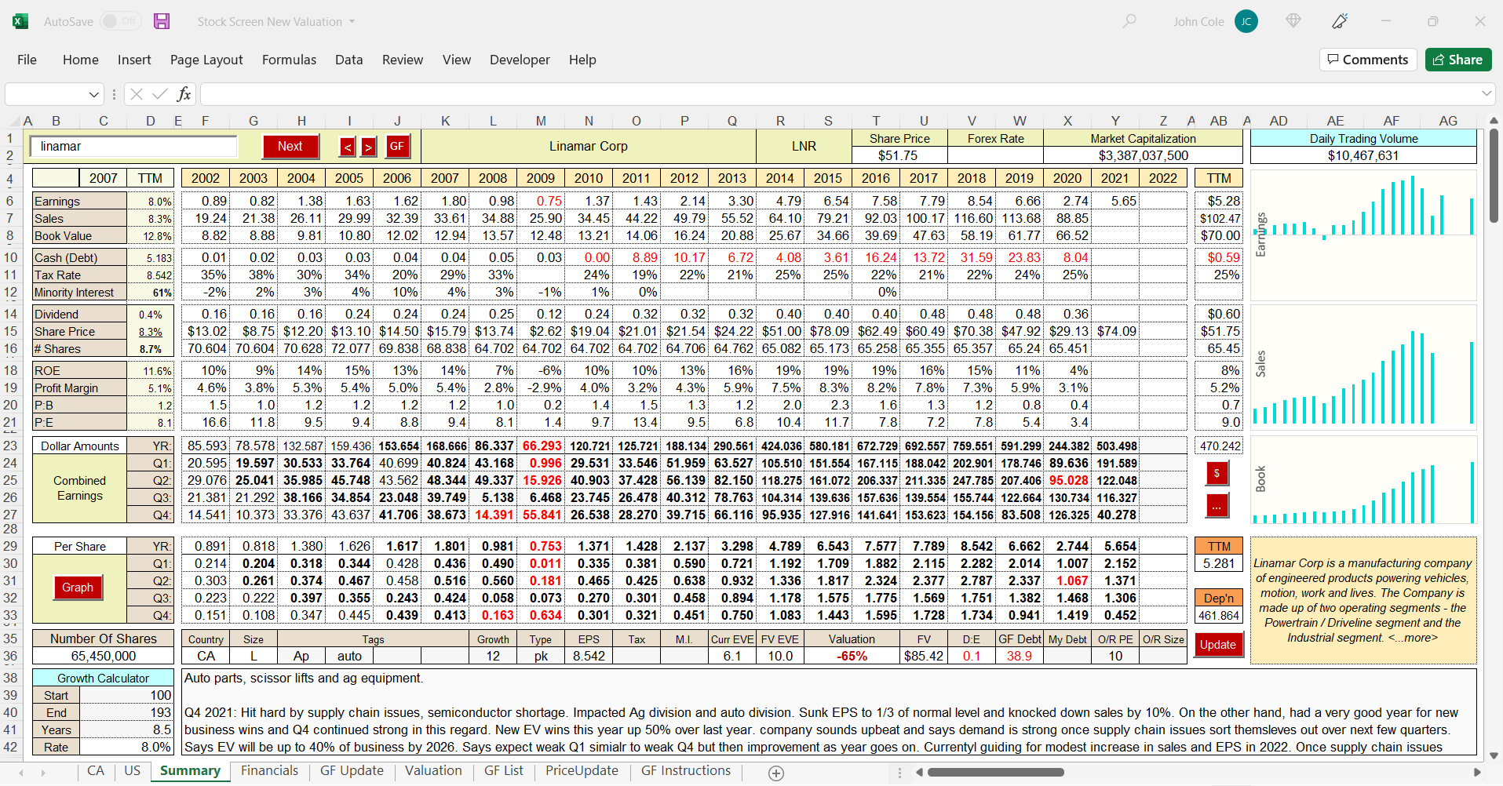The height and width of the screenshot is (786, 1503).
Task: Click the orange Dep'n label cell
Action: (1219, 598)
